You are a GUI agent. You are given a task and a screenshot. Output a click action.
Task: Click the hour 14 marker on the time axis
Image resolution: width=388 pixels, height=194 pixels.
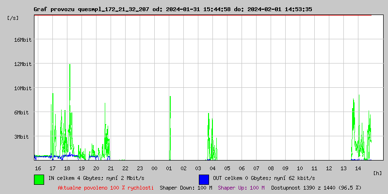tap(358, 168)
